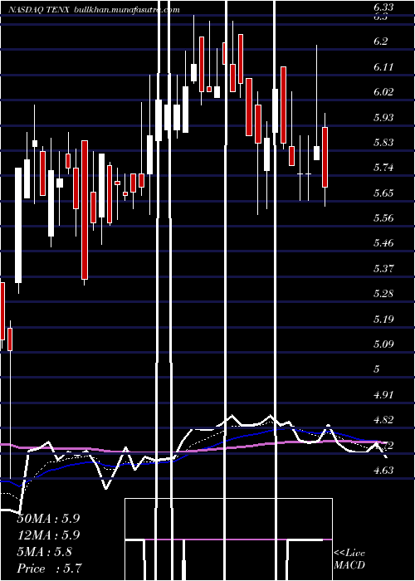Screen dimensions: 415x581
Task: Click the 5.09 price axis label
Action: tap(383, 344)
